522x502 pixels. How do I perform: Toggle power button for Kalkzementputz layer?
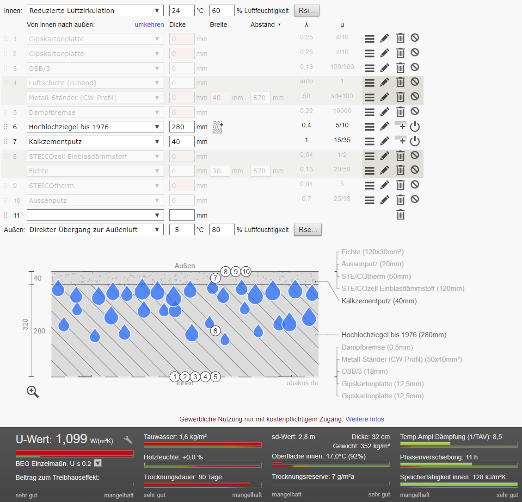point(415,141)
